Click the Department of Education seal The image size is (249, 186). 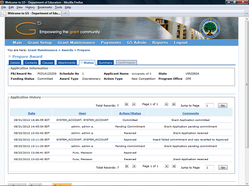(x=219, y=28)
